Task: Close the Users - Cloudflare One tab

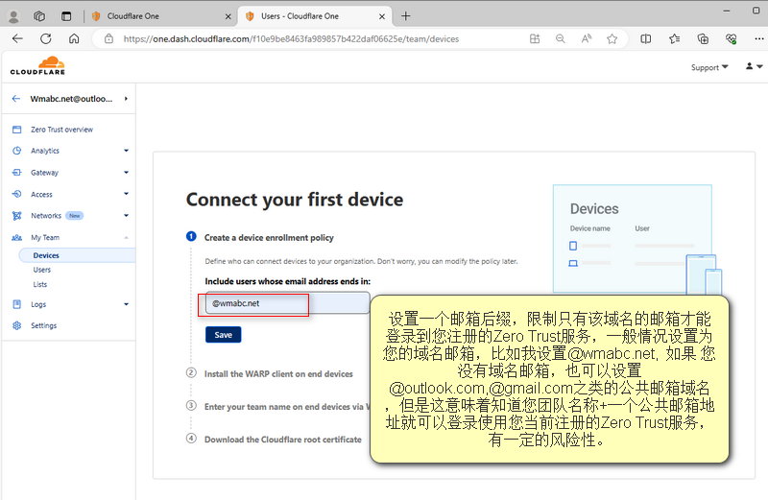Action: 382,16
